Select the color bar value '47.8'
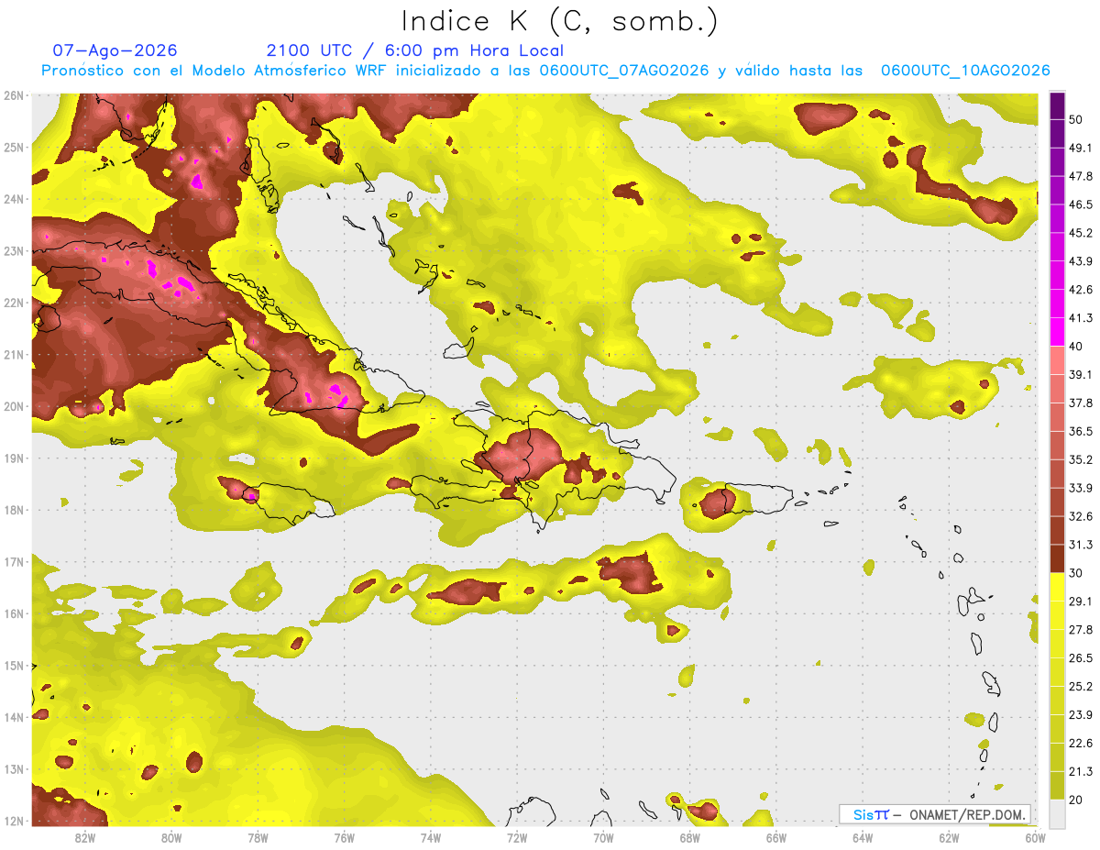The image size is (1100, 850). [1081, 176]
